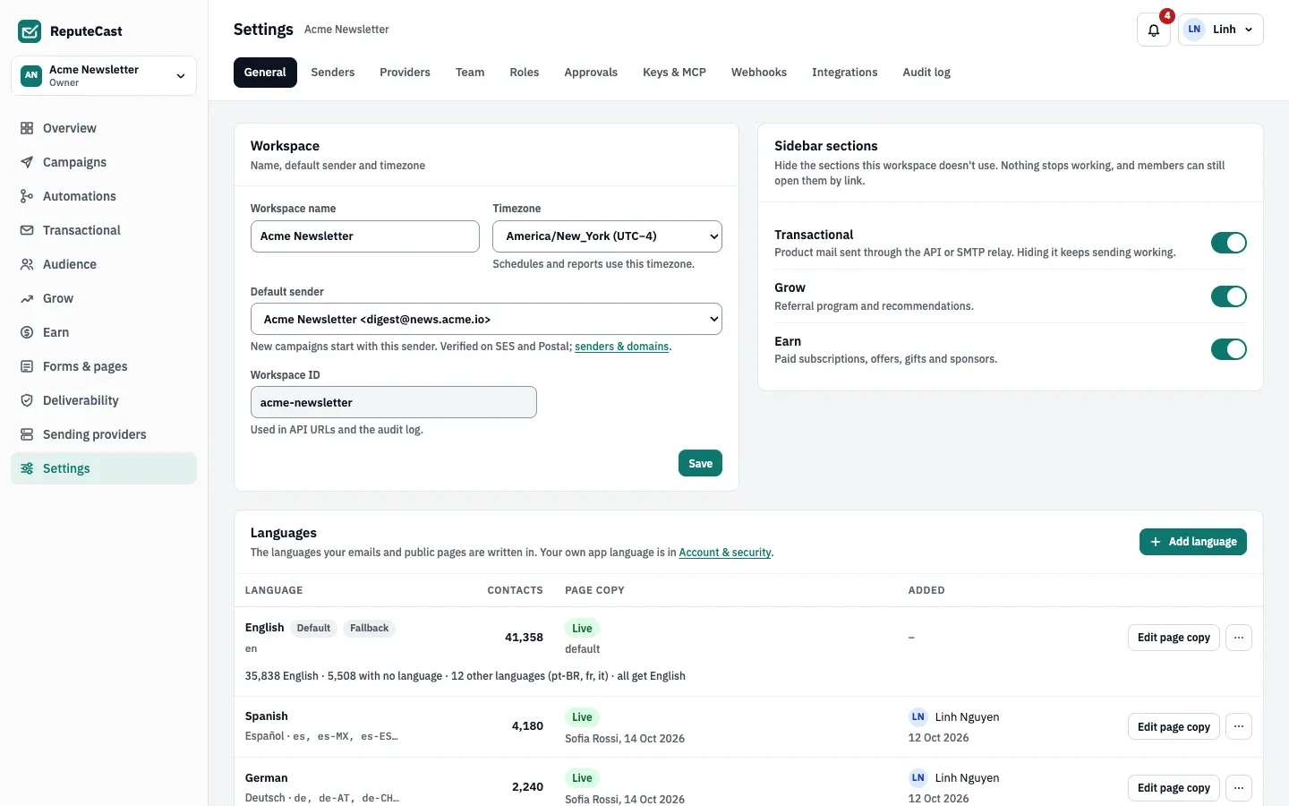The image size is (1289, 806).
Task: Open the more options menu for Spanish
Action: pyautogui.click(x=1238, y=726)
